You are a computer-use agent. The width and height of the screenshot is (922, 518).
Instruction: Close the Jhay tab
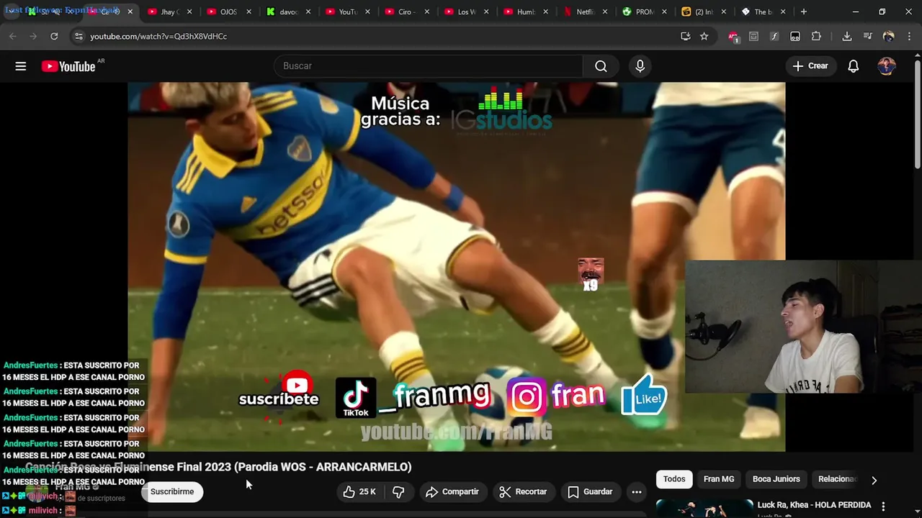click(x=189, y=12)
